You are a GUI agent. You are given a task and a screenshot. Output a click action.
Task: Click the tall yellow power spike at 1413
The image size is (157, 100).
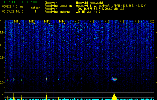point(46,96)
